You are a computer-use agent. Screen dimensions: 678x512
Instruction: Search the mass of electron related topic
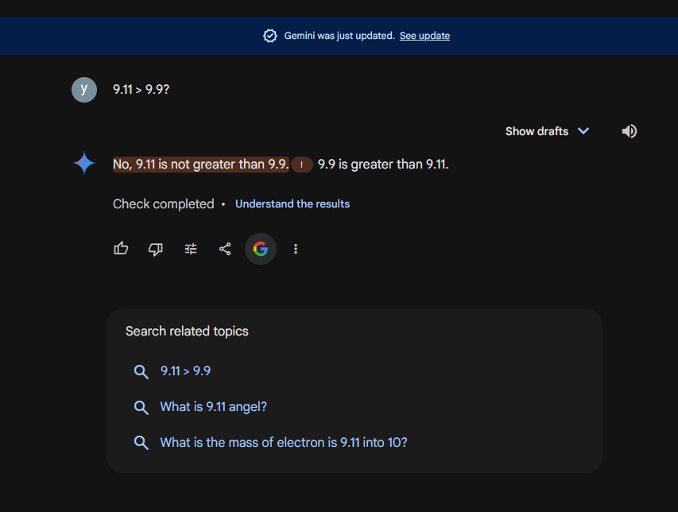pyautogui.click(x=284, y=442)
